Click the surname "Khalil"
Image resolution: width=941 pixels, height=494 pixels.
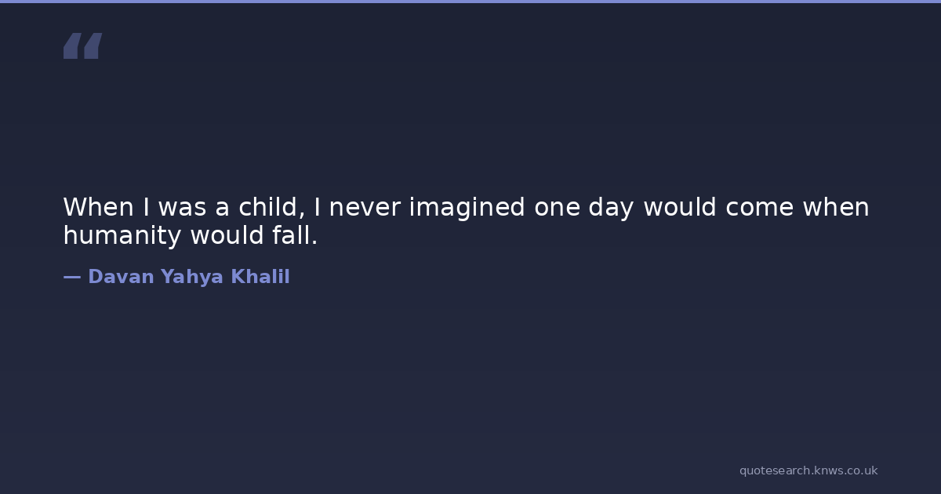(260, 277)
